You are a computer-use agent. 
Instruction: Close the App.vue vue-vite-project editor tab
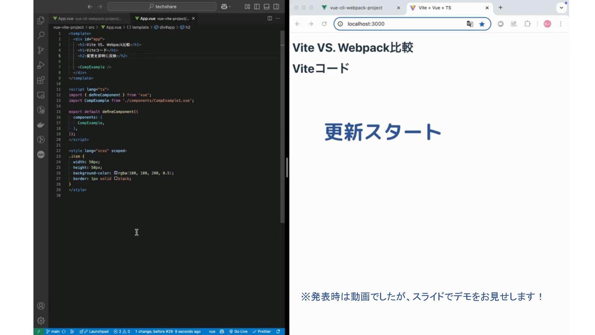[x=193, y=19]
